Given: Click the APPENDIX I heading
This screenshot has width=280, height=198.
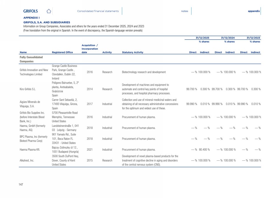Looking at the screenshot, I should pyautogui.click(x=32, y=18).
